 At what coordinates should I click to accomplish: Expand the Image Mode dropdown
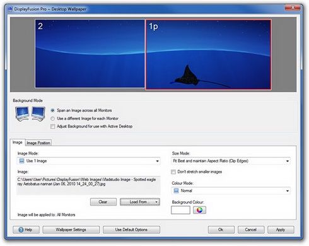point(157,161)
